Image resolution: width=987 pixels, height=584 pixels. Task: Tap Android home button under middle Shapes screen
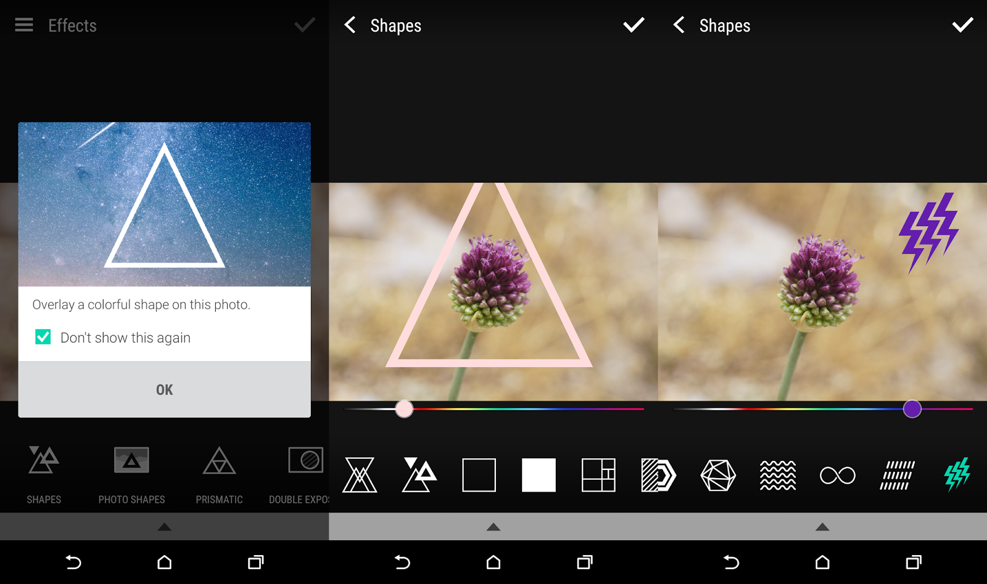(493, 562)
